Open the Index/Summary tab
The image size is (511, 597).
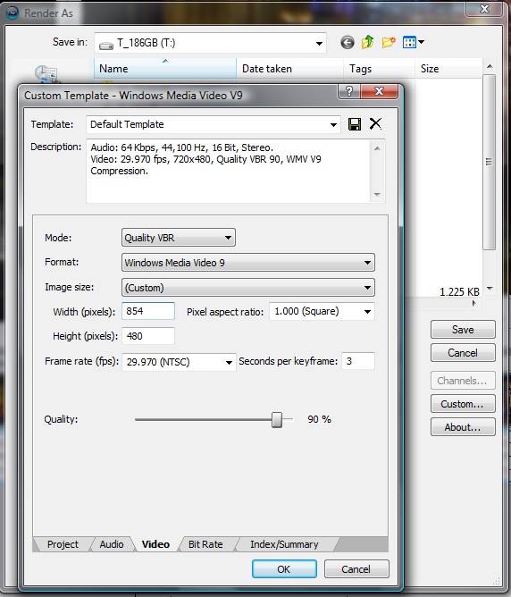click(x=284, y=544)
